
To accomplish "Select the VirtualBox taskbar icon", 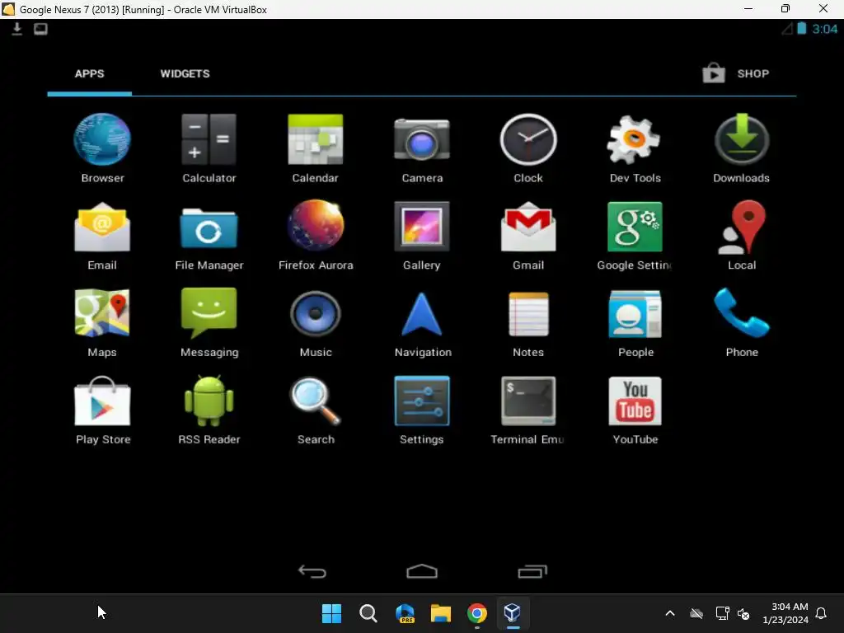I will click(x=513, y=613).
